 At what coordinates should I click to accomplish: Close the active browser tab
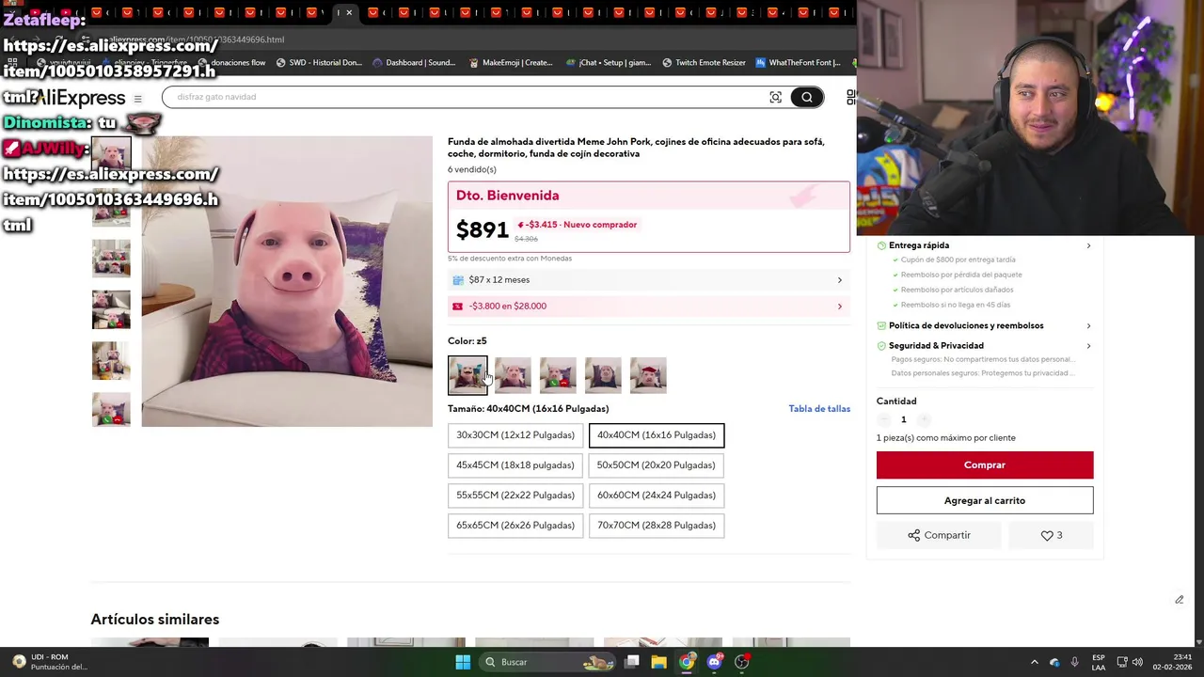tap(349, 13)
